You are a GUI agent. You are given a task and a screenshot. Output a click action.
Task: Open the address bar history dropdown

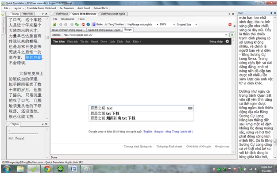tap(226, 35)
